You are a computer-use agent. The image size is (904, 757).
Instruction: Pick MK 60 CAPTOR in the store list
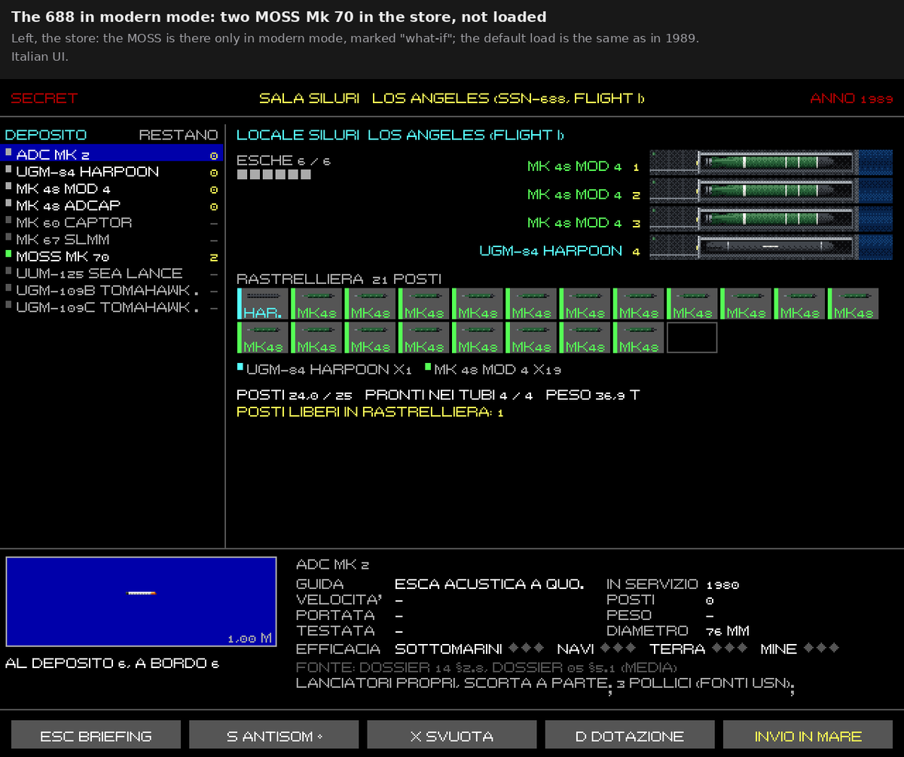point(111,222)
